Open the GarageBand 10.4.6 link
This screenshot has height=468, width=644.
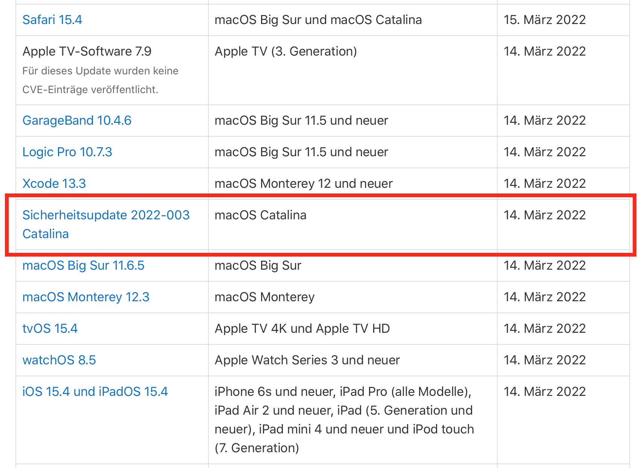[x=77, y=121]
